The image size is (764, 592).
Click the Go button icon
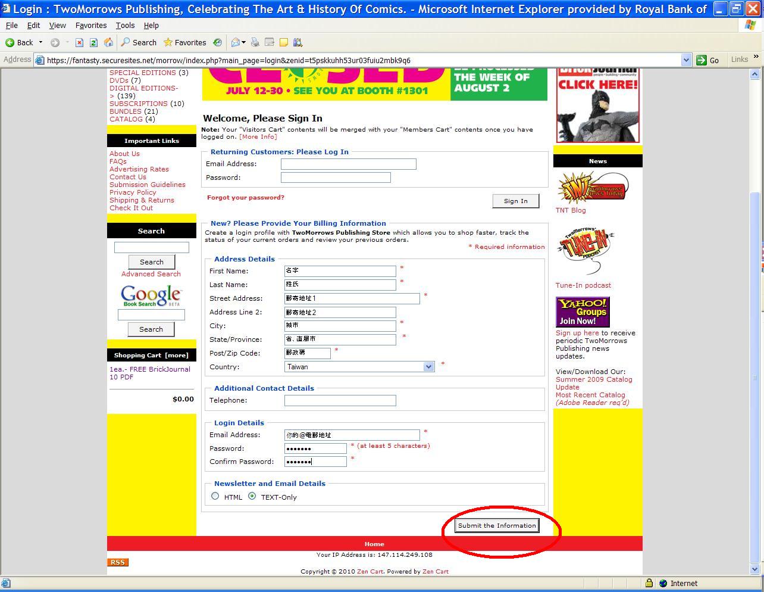pos(702,60)
